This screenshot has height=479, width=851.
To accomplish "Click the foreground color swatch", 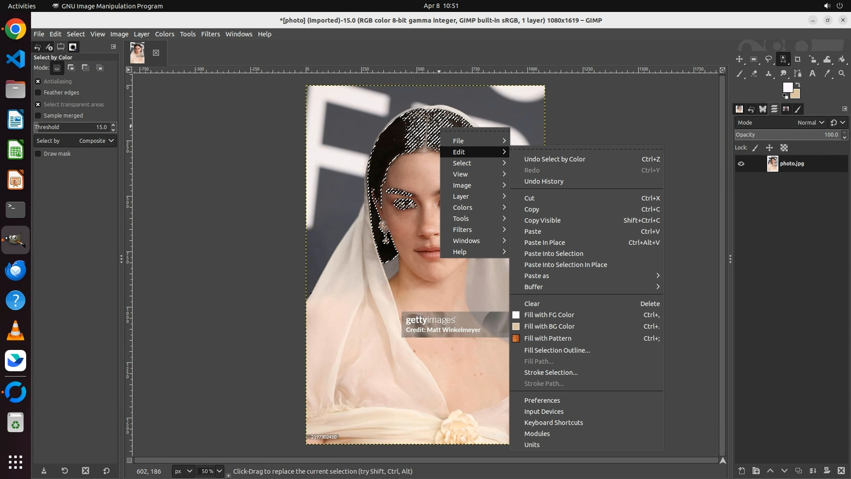I will coord(788,87).
